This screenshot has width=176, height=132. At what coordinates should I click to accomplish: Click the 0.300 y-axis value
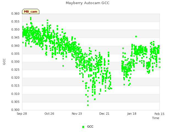pos(15,110)
